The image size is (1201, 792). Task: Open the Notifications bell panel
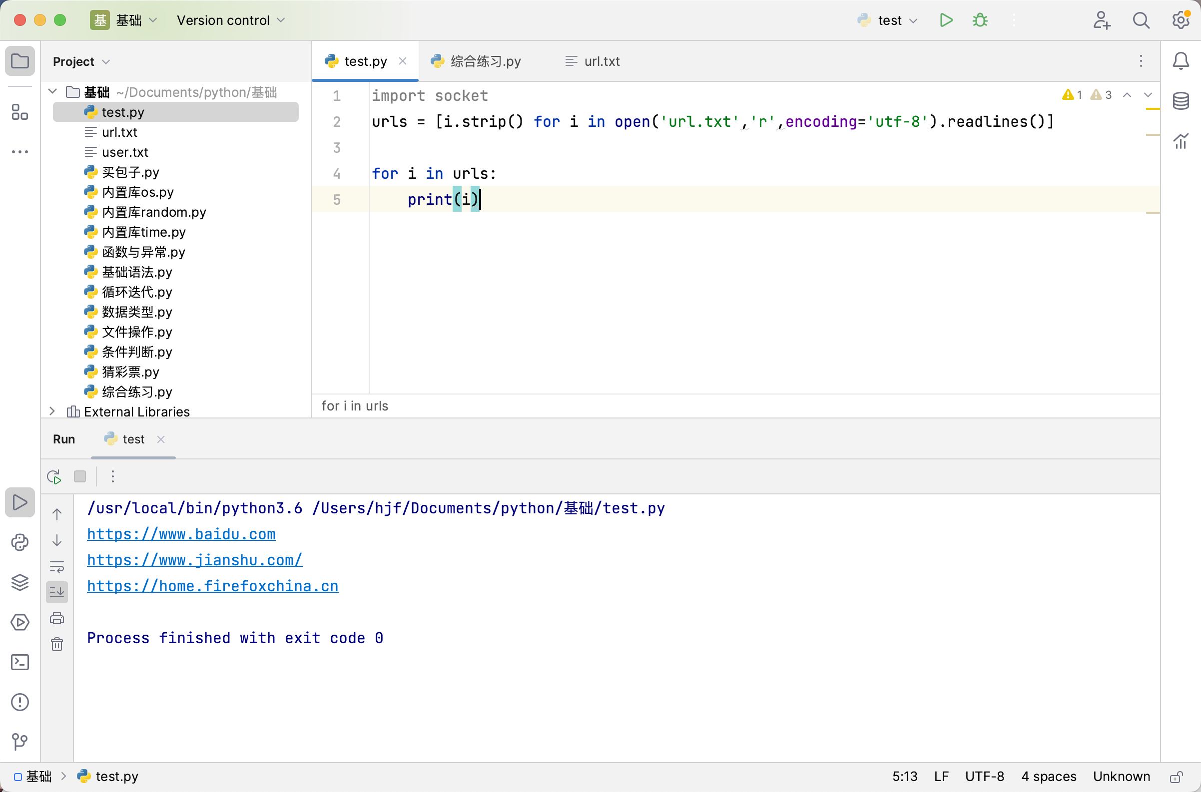tap(1181, 61)
